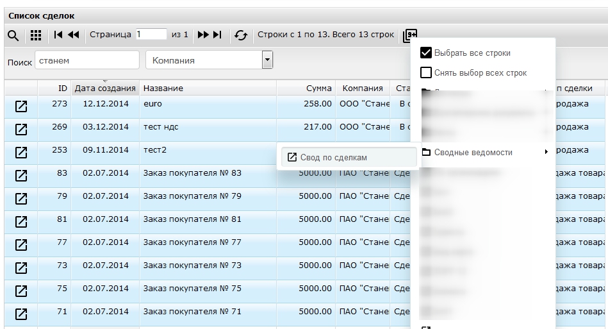The height and width of the screenshot is (329, 608).
Task: Click the row actions menu icon in toolbar
Action: tap(410, 36)
